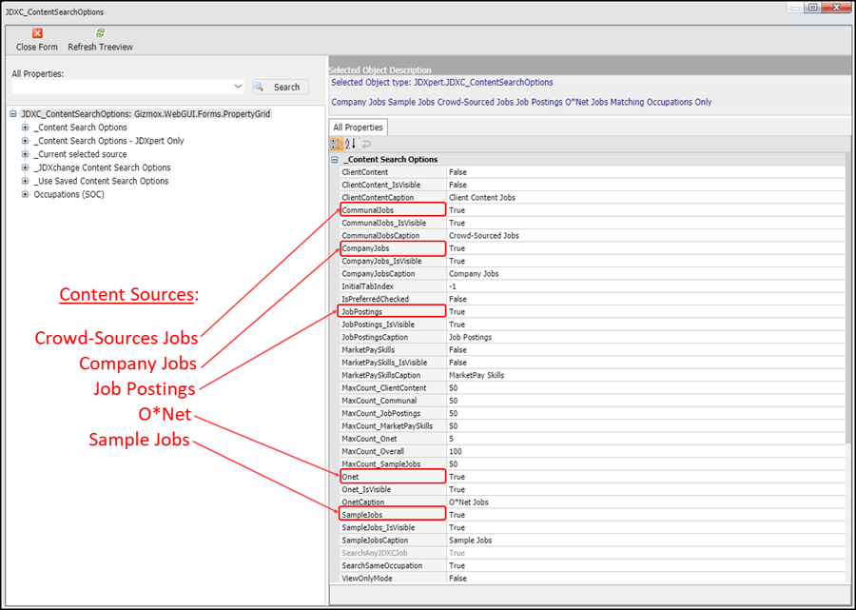Click the SampleJobsCaption property name
Image resolution: width=856 pixels, height=610 pixels.
tap(375, 541)
